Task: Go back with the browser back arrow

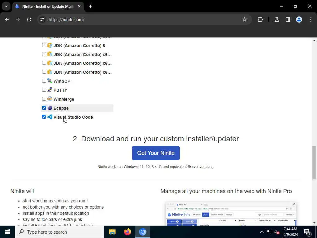Action: [x=7, y=20]
